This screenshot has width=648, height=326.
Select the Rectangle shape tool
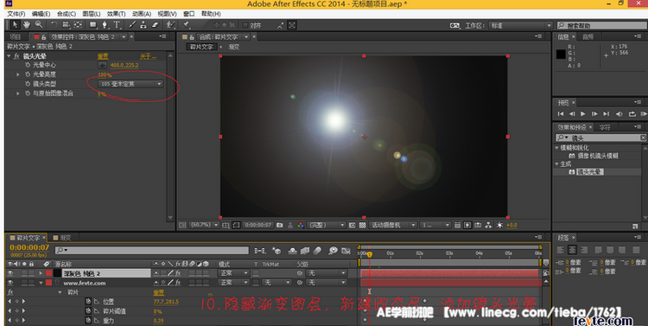pos(93,25)
